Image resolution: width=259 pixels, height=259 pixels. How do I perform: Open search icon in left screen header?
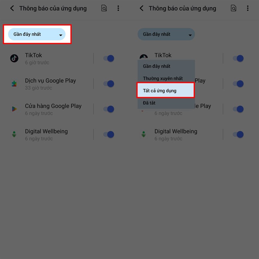click(x=104, y=8)
